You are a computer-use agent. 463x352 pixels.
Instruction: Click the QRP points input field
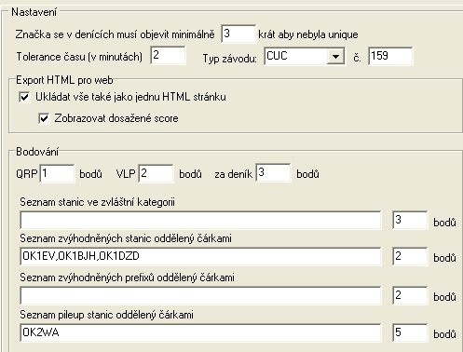57,173
